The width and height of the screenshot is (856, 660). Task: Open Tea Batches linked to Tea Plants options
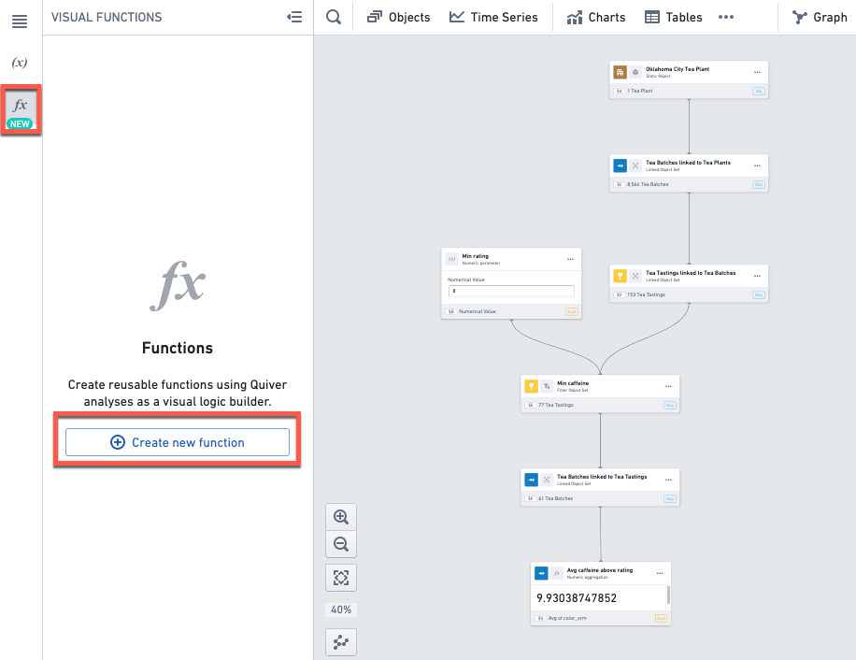[x=757, y=165]
